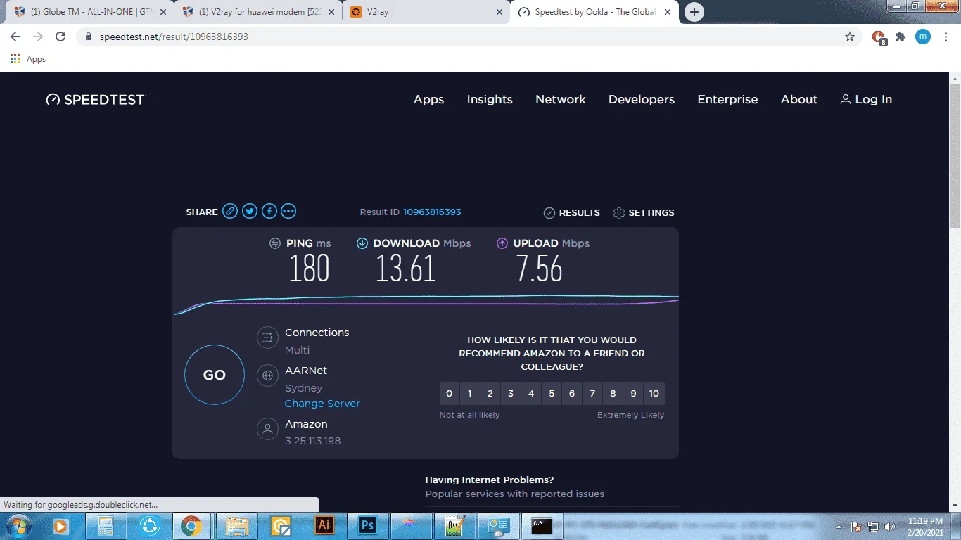Close the V2ray tab
This screenshot has width=961, height=540.
pyautogui.click(x=499, y=12)
